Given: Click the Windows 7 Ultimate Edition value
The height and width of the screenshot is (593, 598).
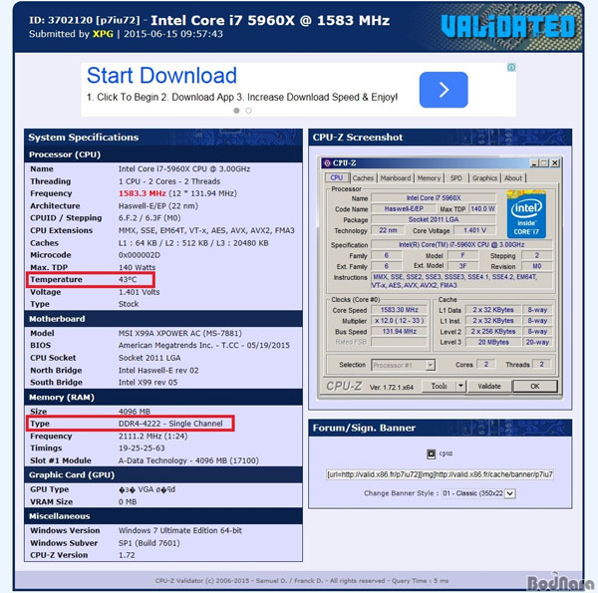Looking at the screenshot, I should point(180,530).
